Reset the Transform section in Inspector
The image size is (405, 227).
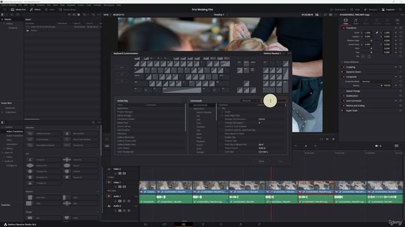(401, 28)
